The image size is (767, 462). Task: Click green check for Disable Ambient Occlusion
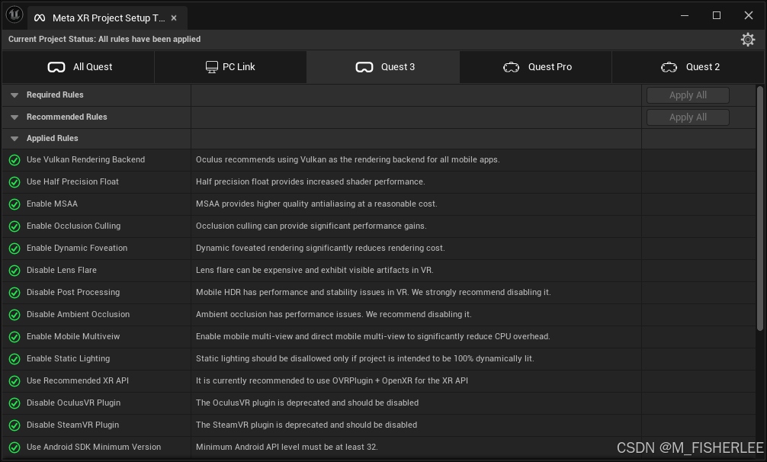click(x=14, y=314)
